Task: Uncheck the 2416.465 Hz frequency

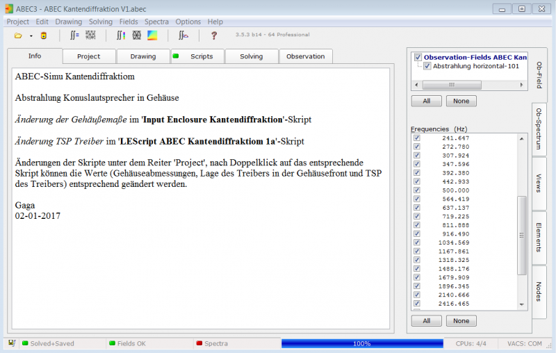Action: (x=416, y=304)
